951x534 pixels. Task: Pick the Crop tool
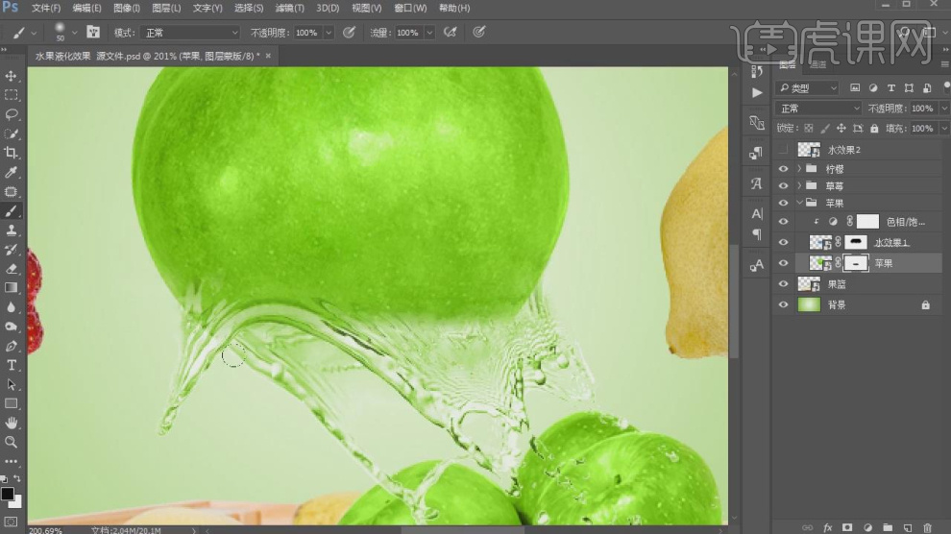click(12, 153)
